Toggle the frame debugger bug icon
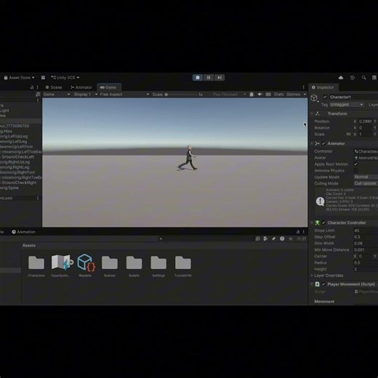Image resolution: width=378 pixels, height=378 pixels. tap(252, 94)
